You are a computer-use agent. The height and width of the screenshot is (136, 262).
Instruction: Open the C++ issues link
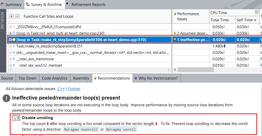61,89
